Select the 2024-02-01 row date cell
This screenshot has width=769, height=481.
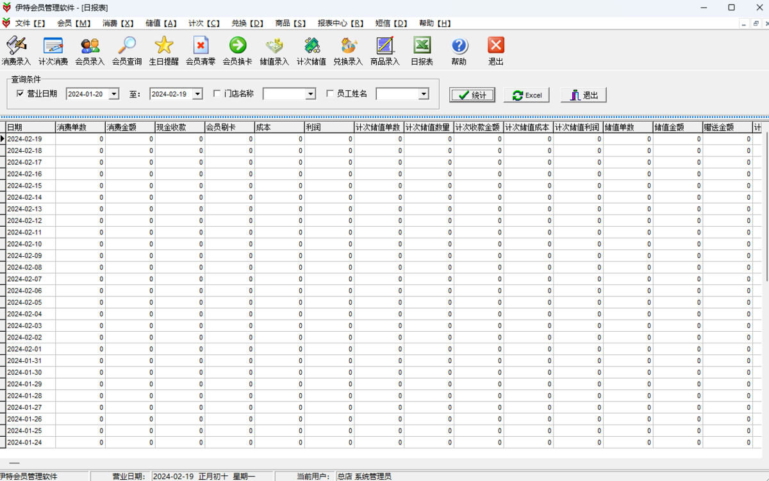(31, 349)
